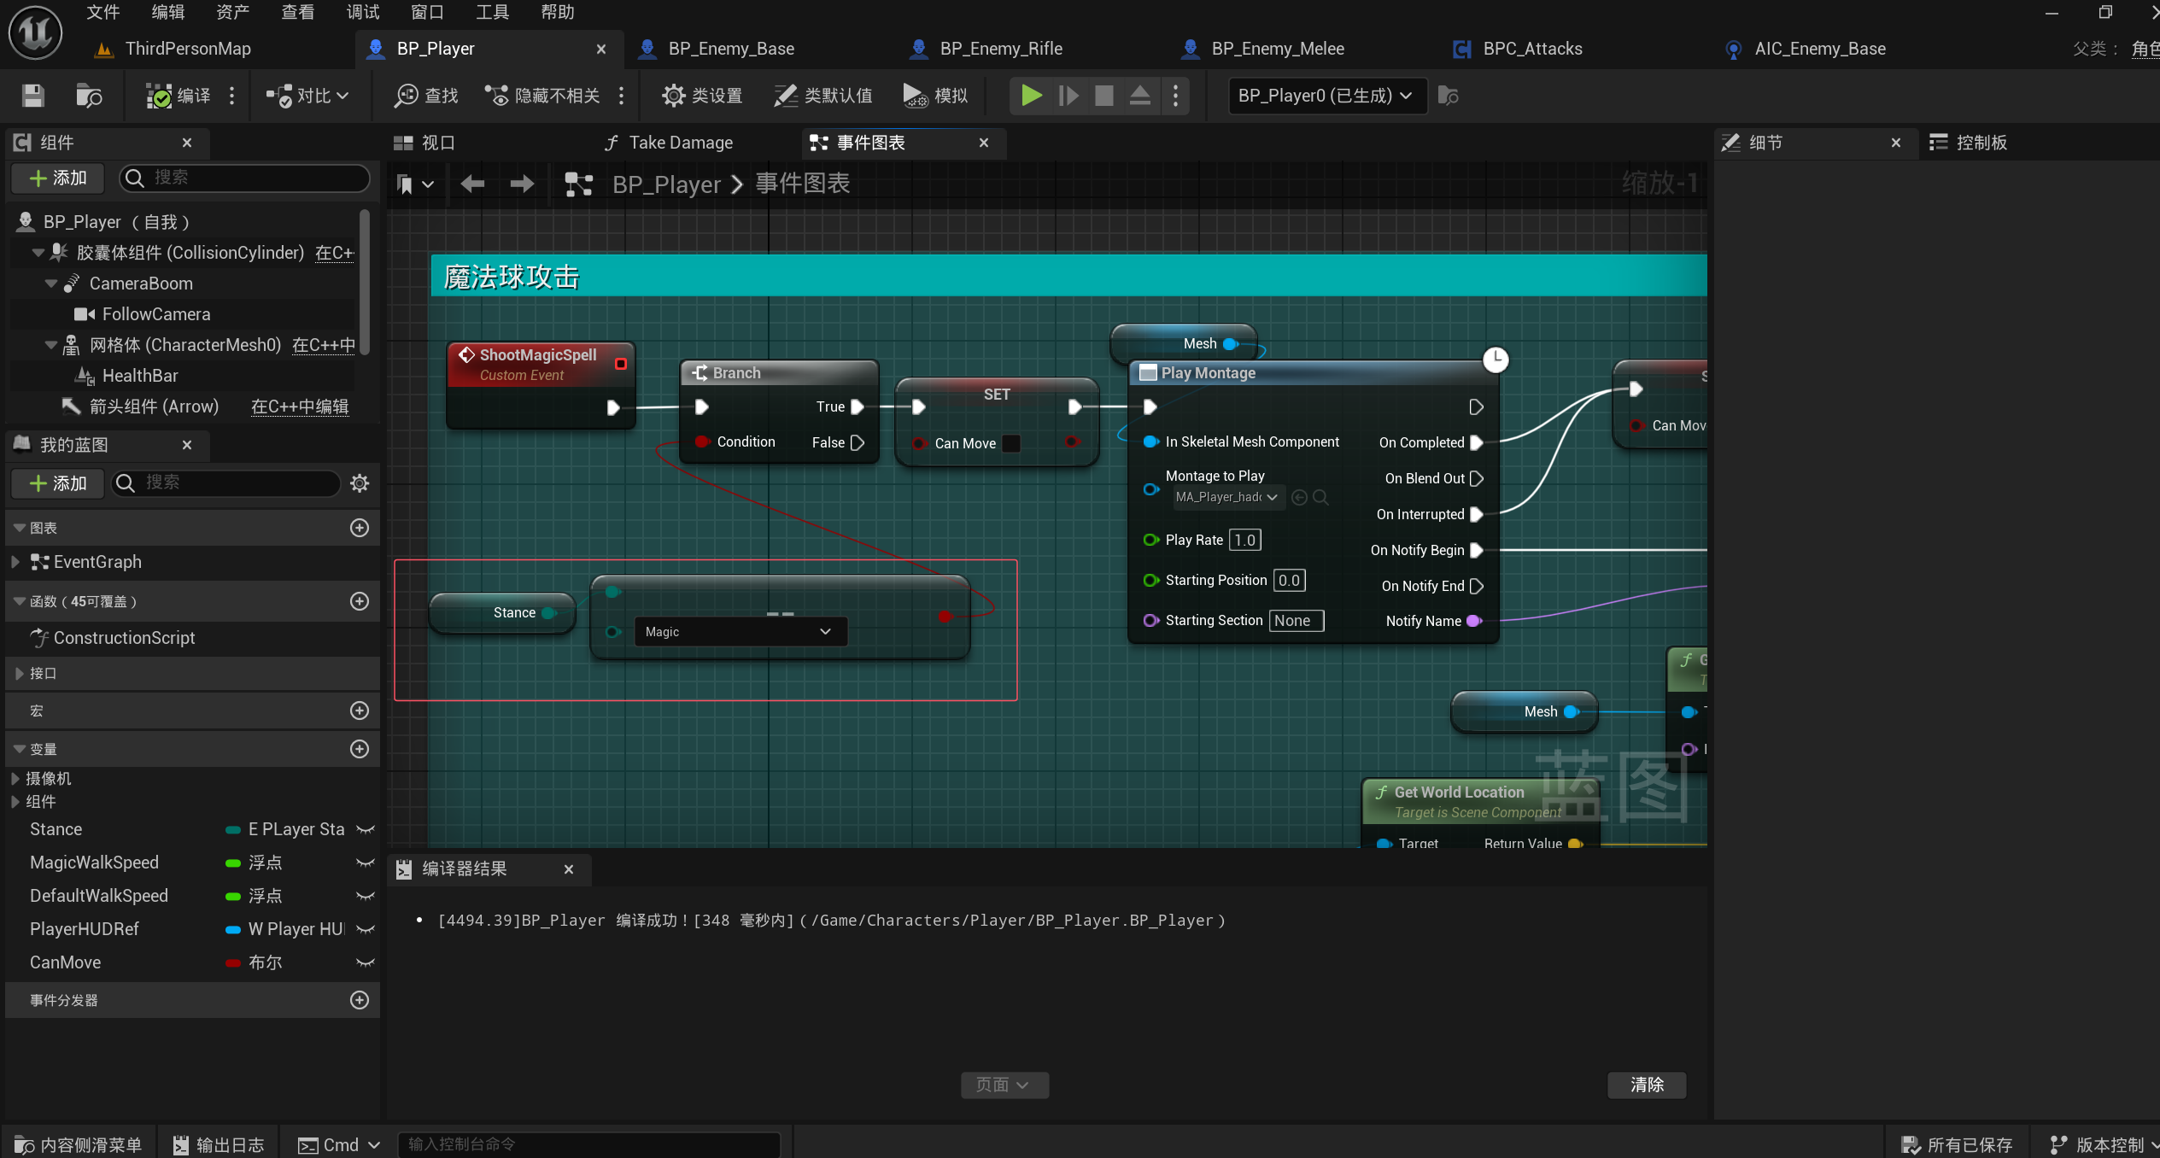Click 添加 button in components panel
The image size is (2160, 1158).
click(x=57, y=178)
